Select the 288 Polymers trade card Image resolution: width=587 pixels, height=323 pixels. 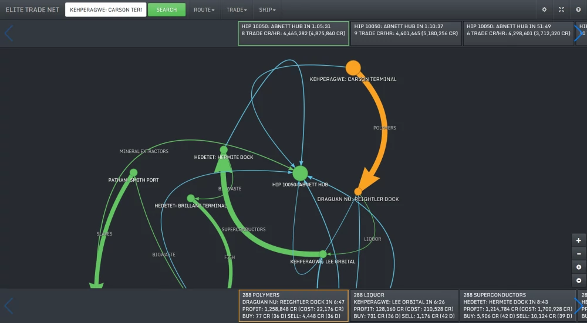293,305
